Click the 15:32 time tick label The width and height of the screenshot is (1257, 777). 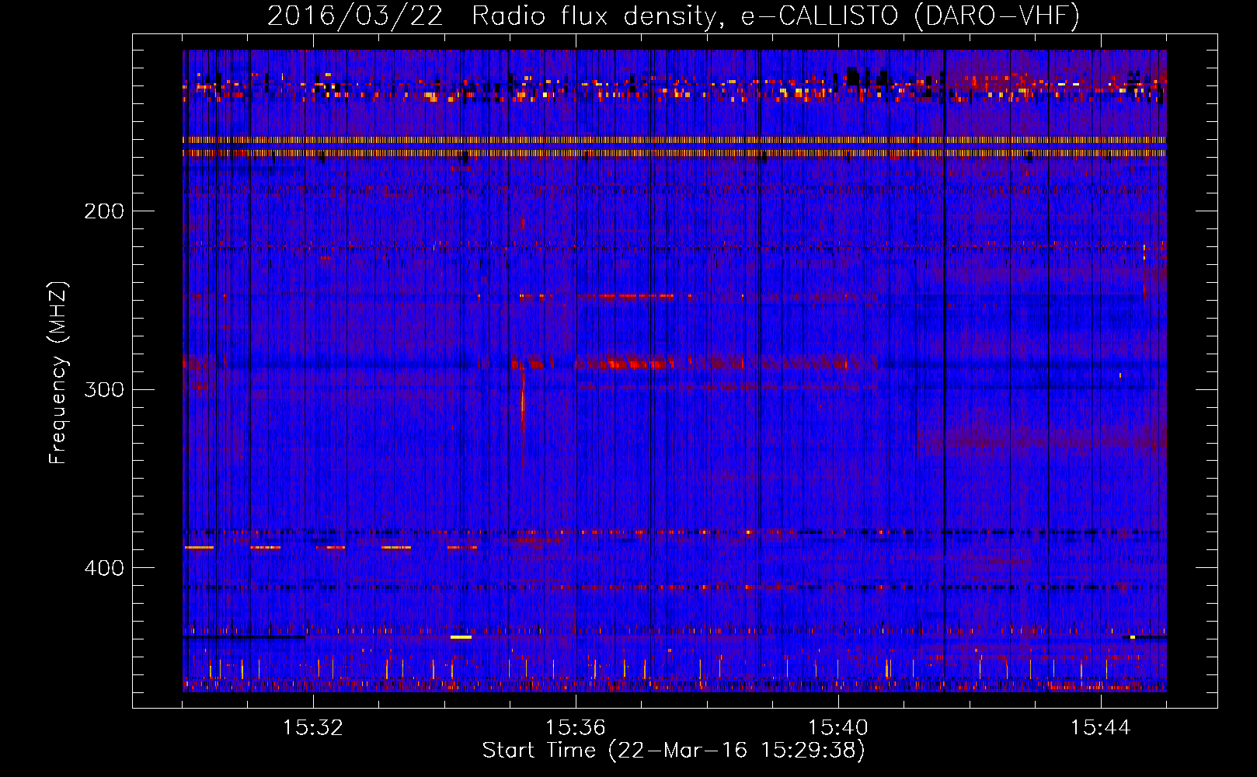coord(313,728)
